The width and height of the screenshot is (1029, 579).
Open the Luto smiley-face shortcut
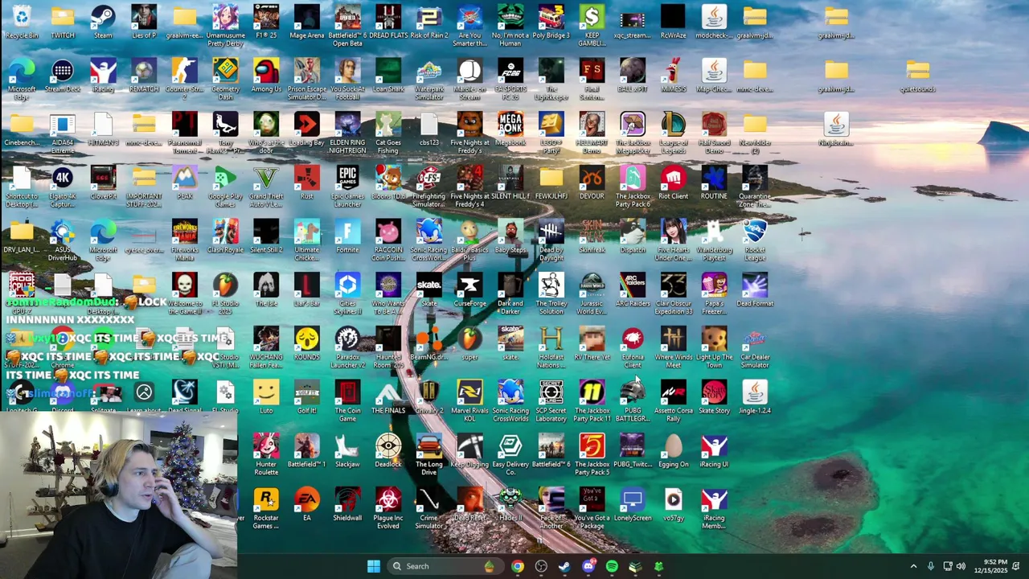click(266, 397)
